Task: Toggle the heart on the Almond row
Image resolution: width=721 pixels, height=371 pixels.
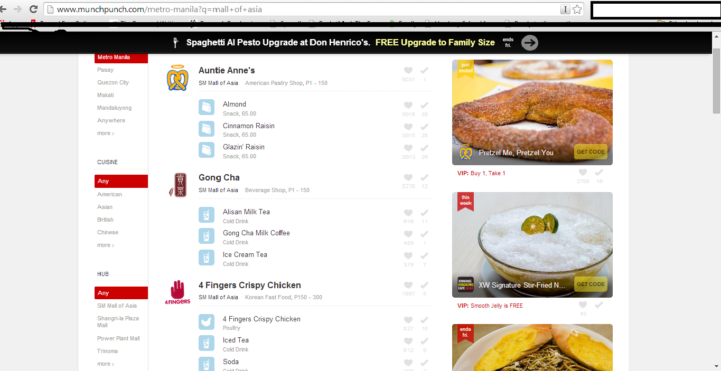Action: 408,106
